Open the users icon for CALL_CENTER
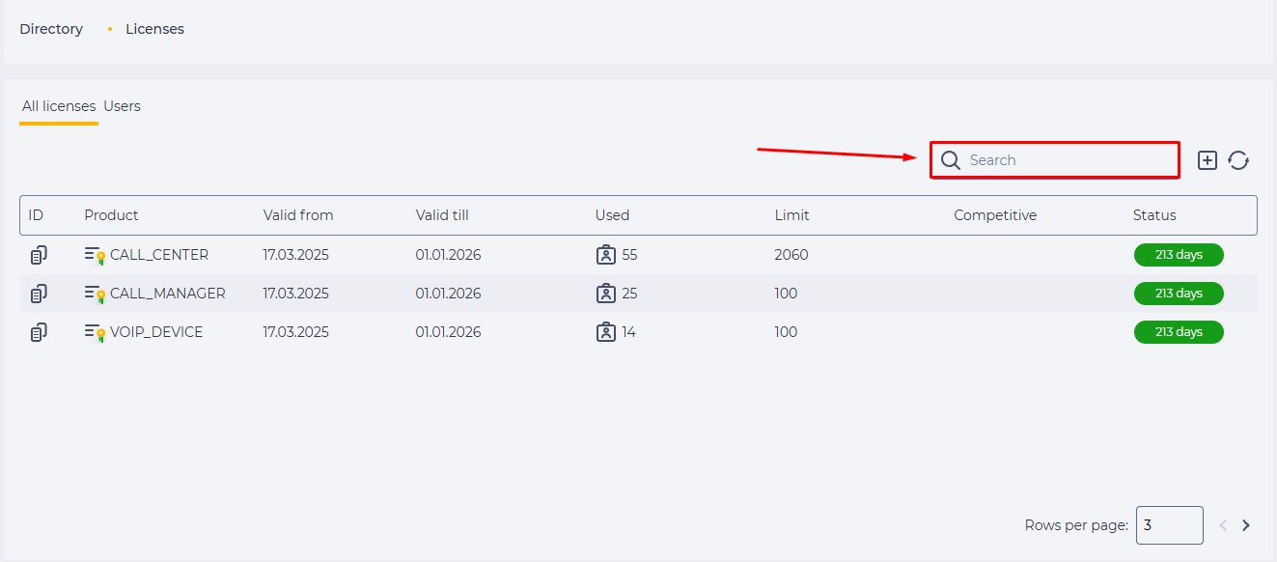This screenshot has width=1277, height=562. coord(605,255)
